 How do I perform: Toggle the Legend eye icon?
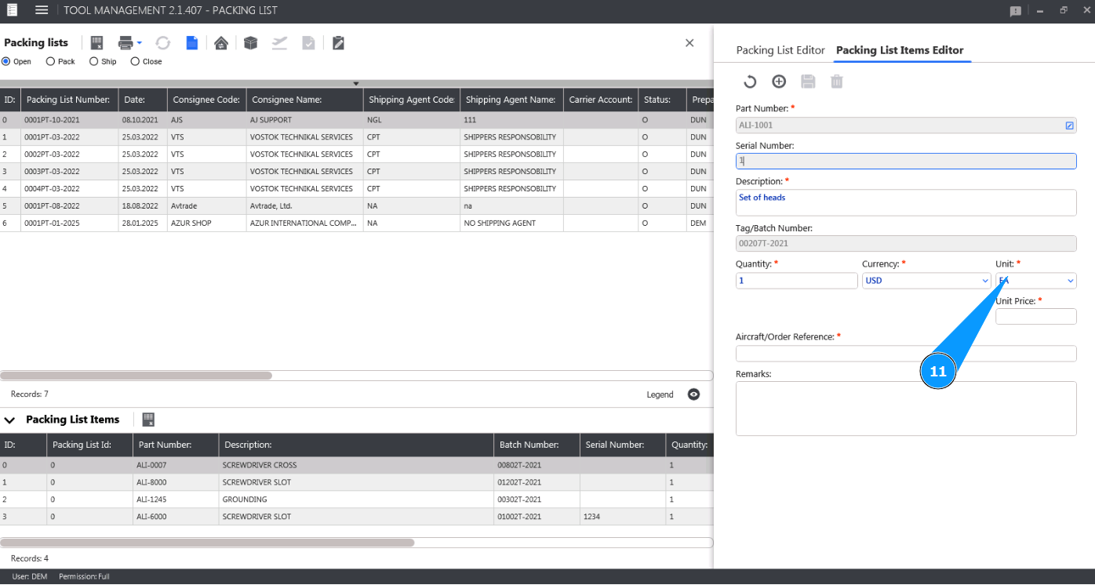(x=693, y=394)
